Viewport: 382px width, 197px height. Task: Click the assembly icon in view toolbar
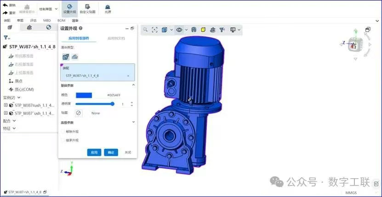(x=213, y=30)
